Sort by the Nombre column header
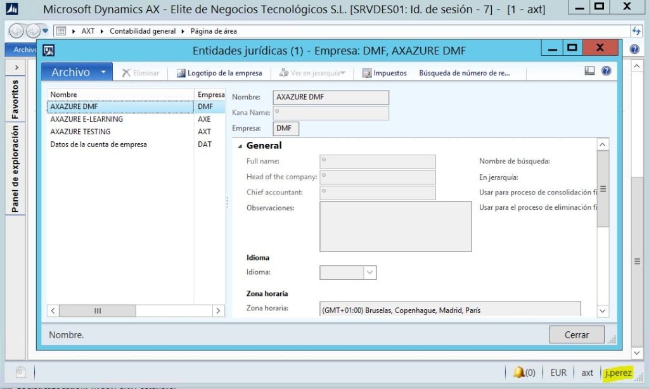This screenshot has height=389, width=649. 120,94
